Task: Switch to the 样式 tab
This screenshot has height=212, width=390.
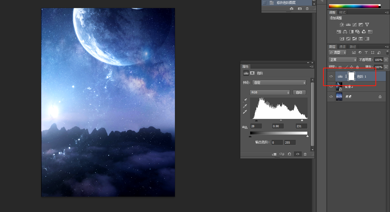Action: coord(342,12)
